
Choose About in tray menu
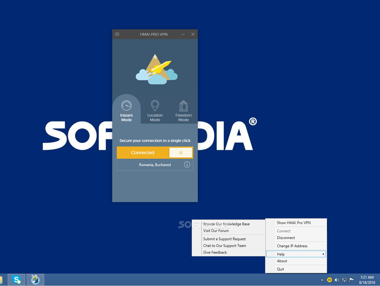[296, 261]
